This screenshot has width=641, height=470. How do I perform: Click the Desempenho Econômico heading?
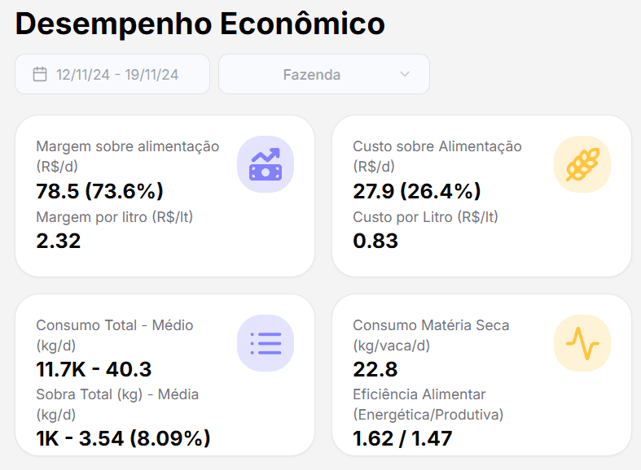coord(200,24)
